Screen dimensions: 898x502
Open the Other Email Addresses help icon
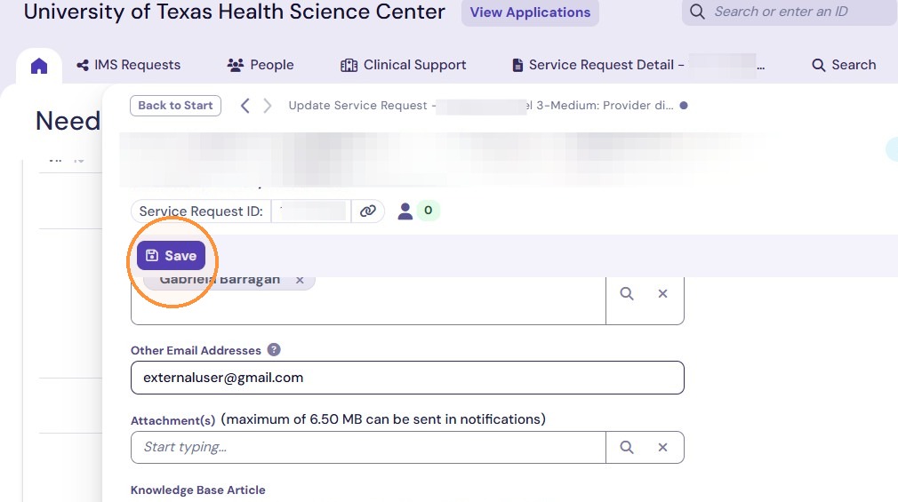click(x=274, y=350)
